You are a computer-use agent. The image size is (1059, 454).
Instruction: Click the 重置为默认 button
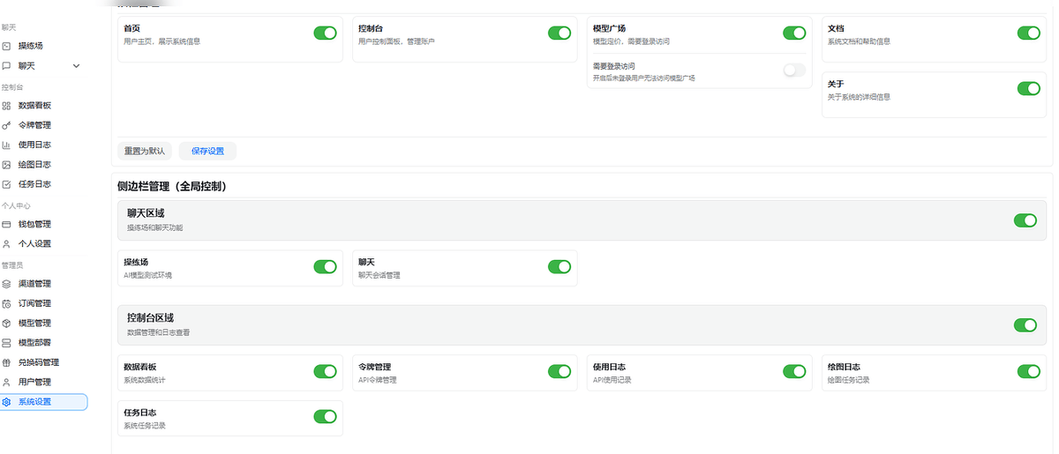[x=145, y=151]
